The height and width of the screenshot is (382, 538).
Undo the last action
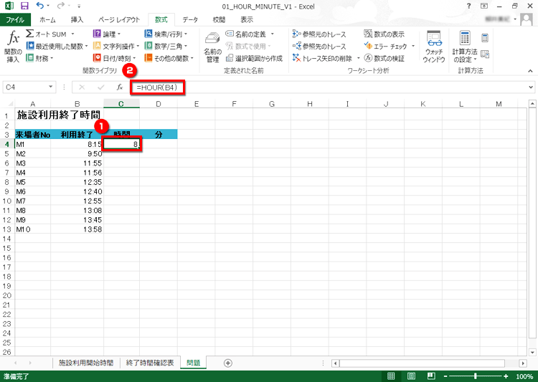point(40,6)
